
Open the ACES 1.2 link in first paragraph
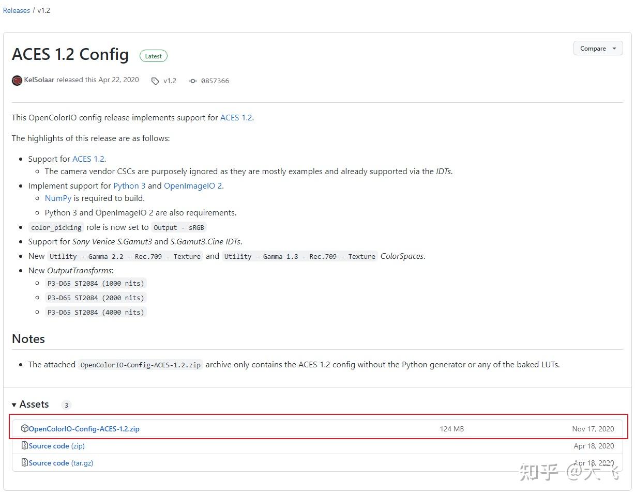pos(236,117)
